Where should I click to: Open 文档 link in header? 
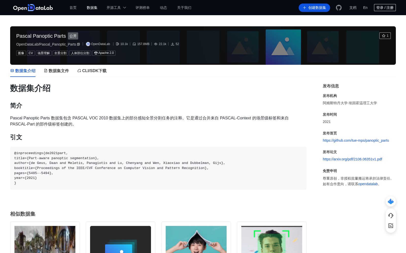coord(353,8)
